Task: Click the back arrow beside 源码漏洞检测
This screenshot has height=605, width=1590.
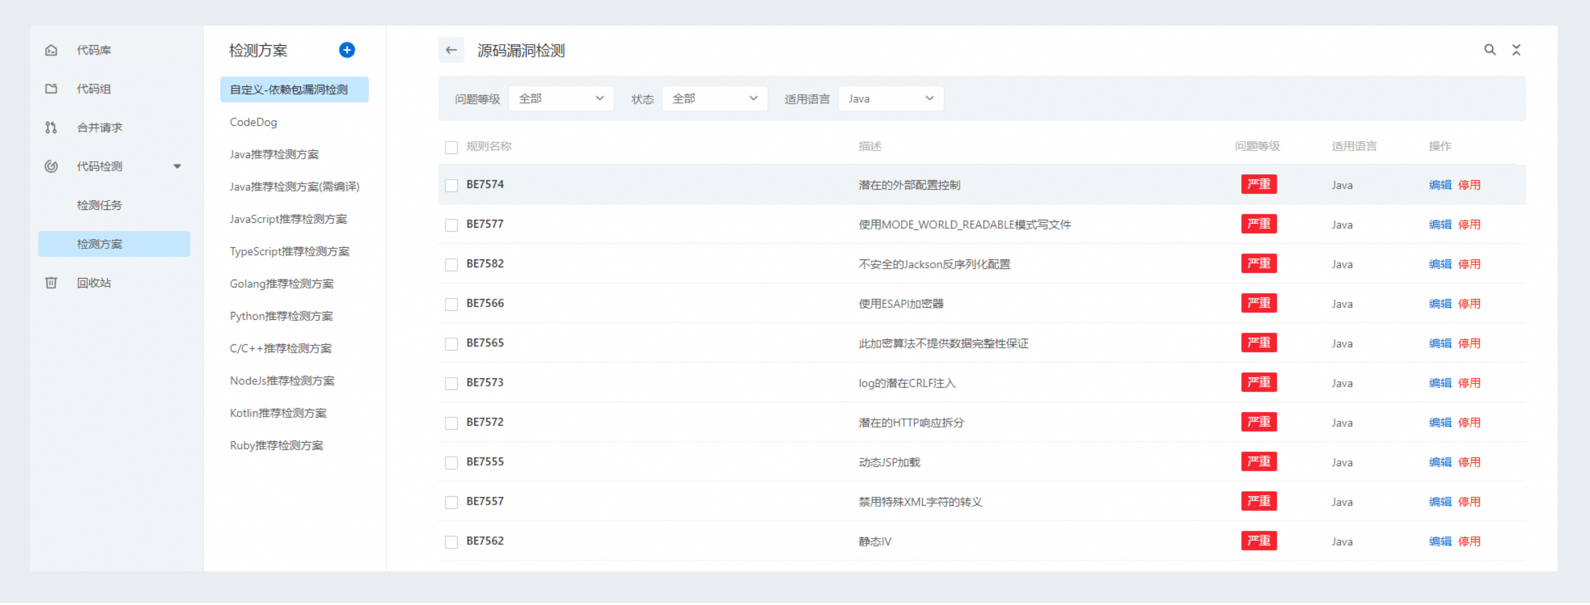Action: tap(451, 51)
